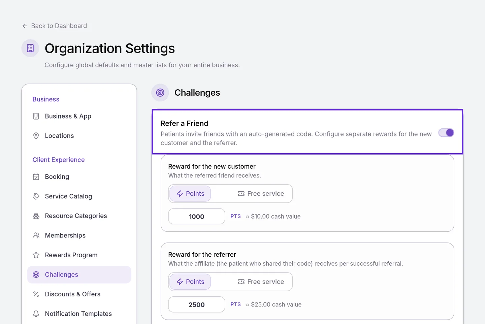Image resolution: width=485 pixels, height=324 pixels.
Task: Click the back arrow icon beside Back to Dashboard
Action: 25,26
